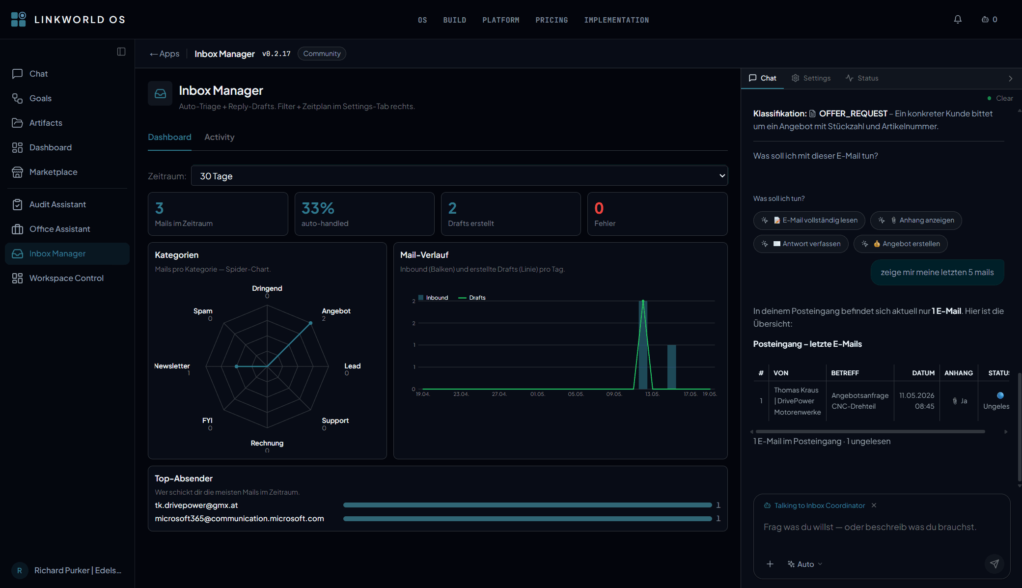Click the DATUM column header
1022x588 pixels.
coord(923,373)
